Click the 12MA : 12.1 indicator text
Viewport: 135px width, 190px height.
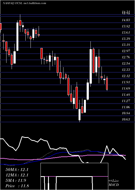(x=17, y=175)
